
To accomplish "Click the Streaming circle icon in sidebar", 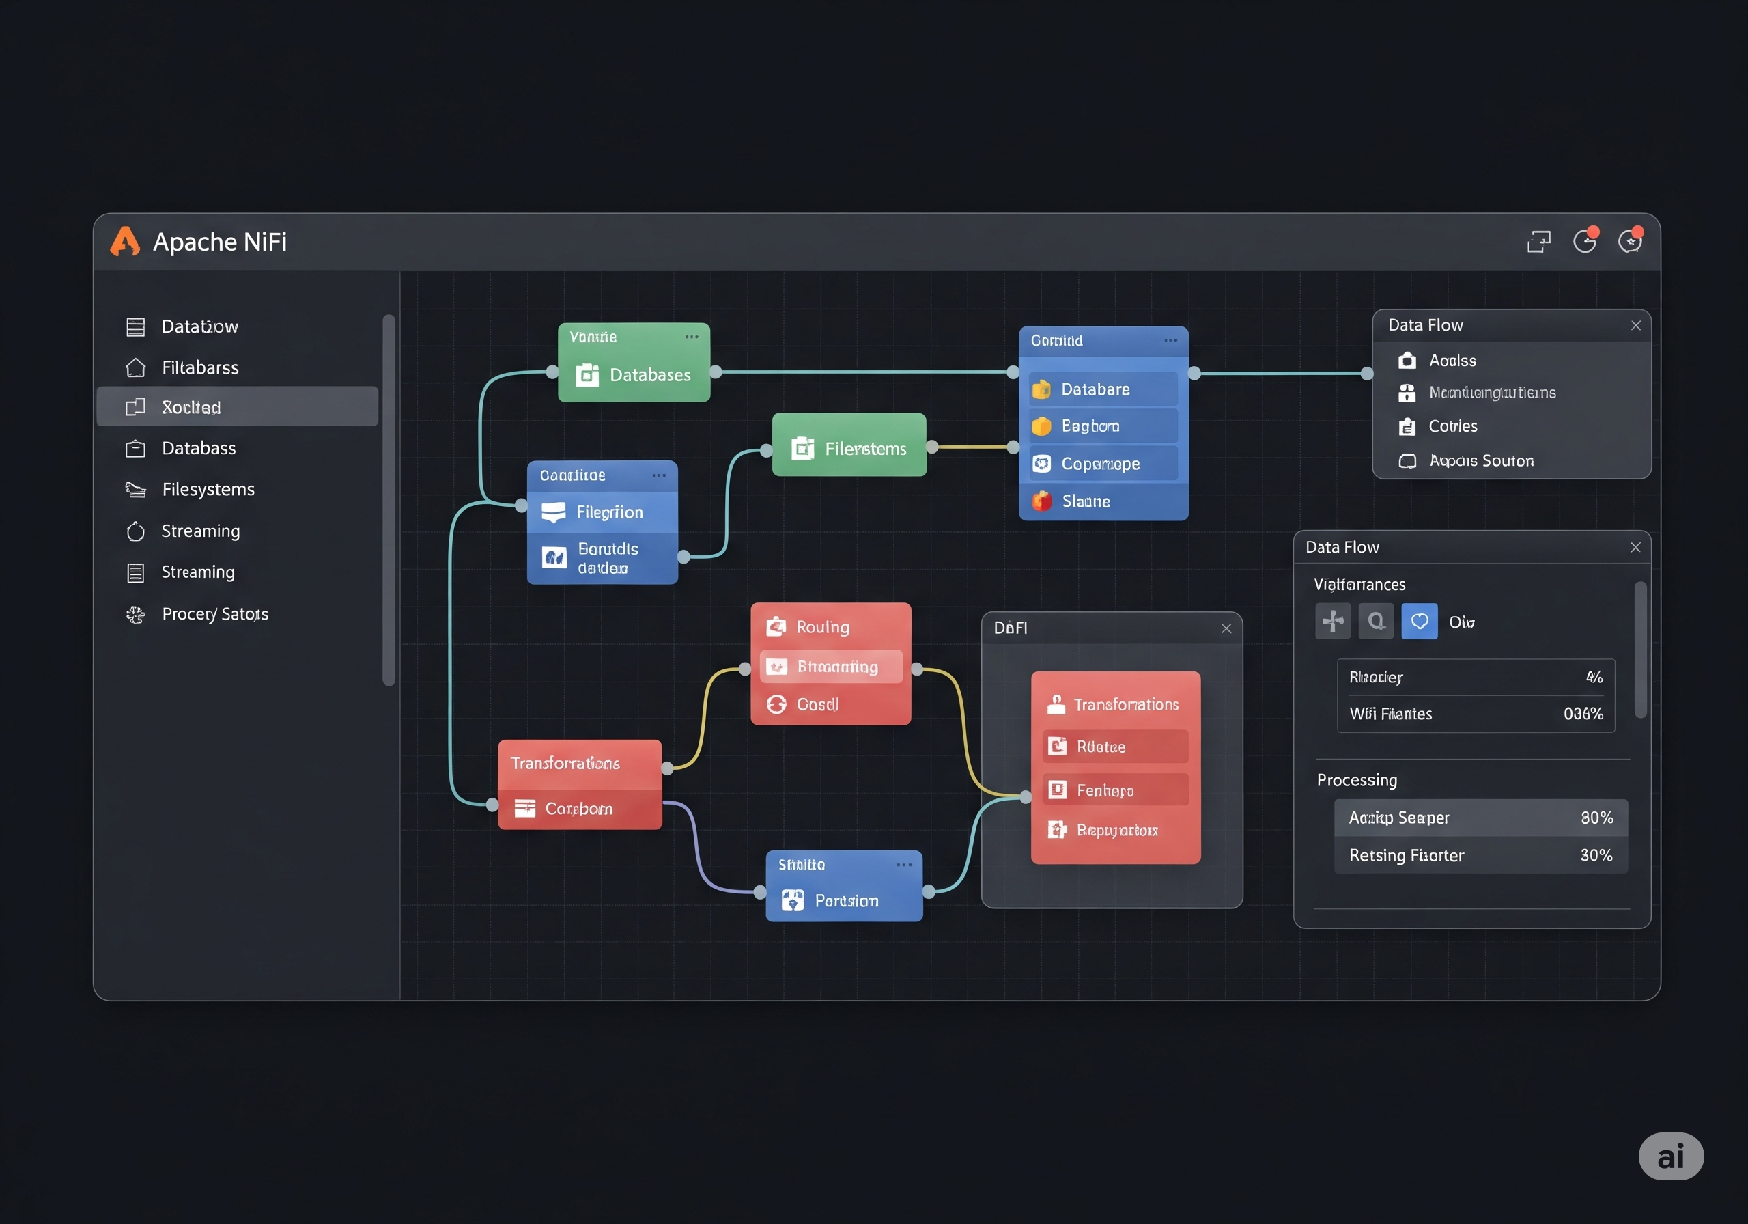I will [x=135, y=531].
